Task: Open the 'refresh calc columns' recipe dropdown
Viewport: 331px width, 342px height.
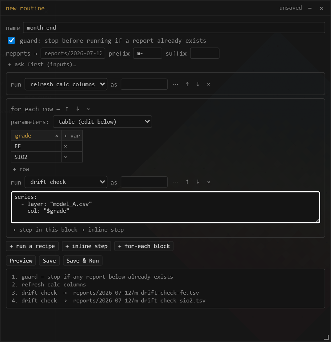Action: (x=66, y=84)
